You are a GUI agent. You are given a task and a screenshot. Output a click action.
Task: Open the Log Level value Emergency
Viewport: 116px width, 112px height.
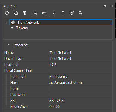click(80, 77)
